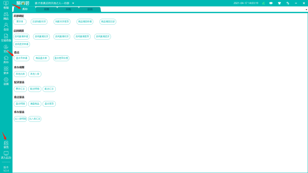Viewport: 308px width, 173px height.
Task: Open 交易查询 transaction query icon
Action: (x=6, y=36)
